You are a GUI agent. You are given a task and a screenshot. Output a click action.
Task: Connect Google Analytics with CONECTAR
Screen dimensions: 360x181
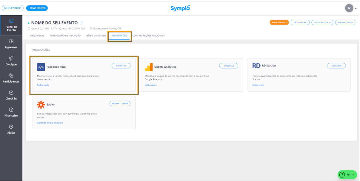[x=229, y=66]
